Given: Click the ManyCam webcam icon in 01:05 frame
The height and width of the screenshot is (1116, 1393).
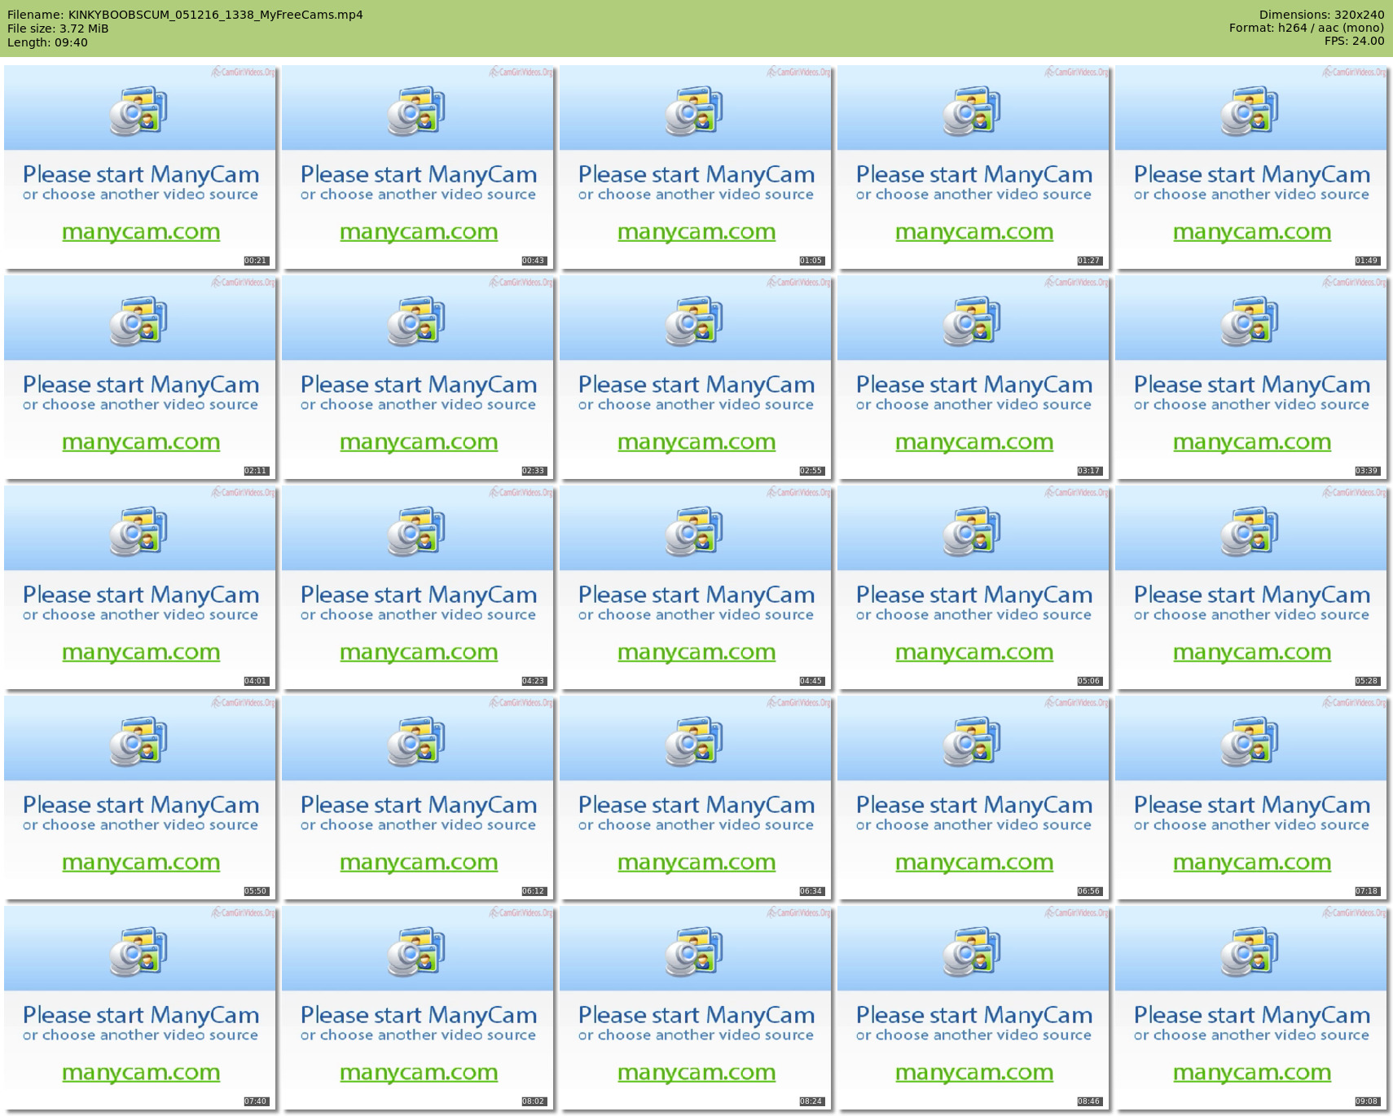Looking at the screenshot, I should (x=694, y=111).
